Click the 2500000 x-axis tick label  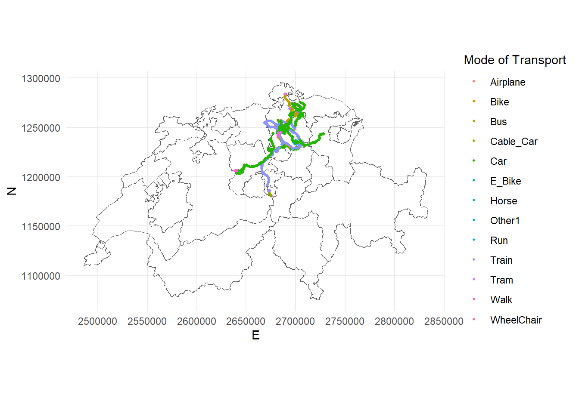[97, 321]
